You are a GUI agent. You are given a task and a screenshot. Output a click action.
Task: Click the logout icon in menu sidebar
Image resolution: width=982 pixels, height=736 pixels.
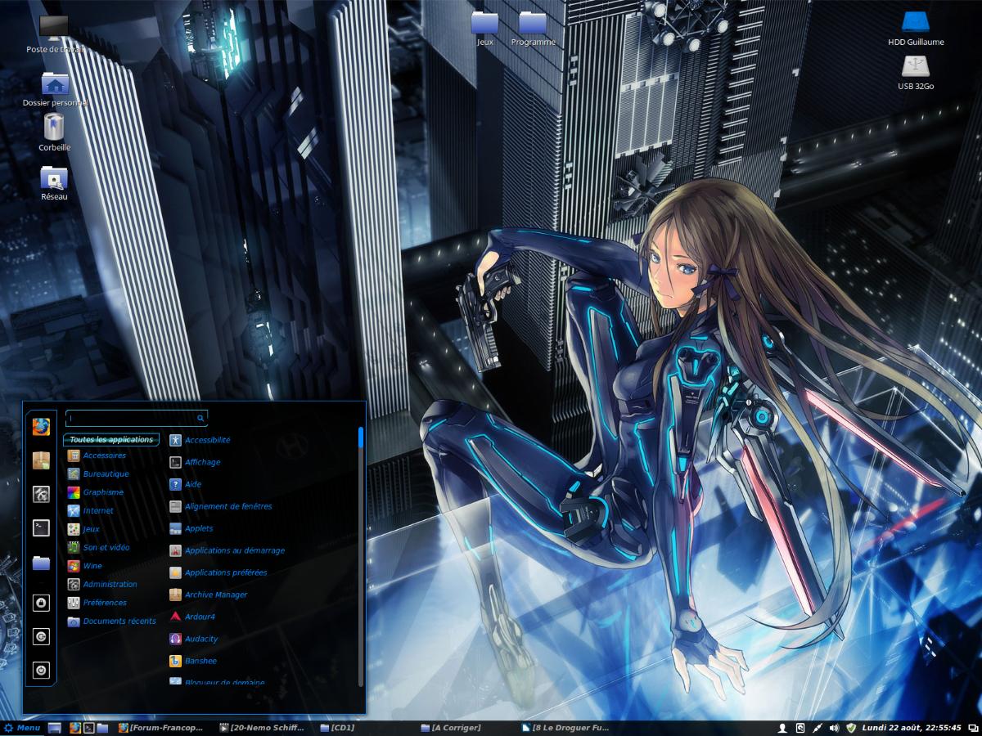pos(41,636)
